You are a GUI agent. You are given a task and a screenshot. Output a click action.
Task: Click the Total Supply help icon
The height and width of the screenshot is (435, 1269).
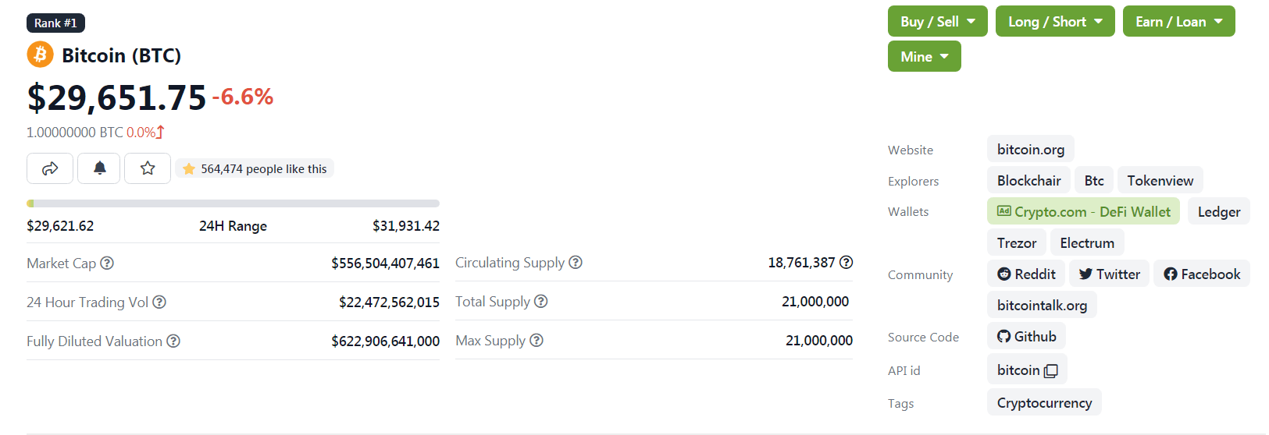tap(541, 302)
